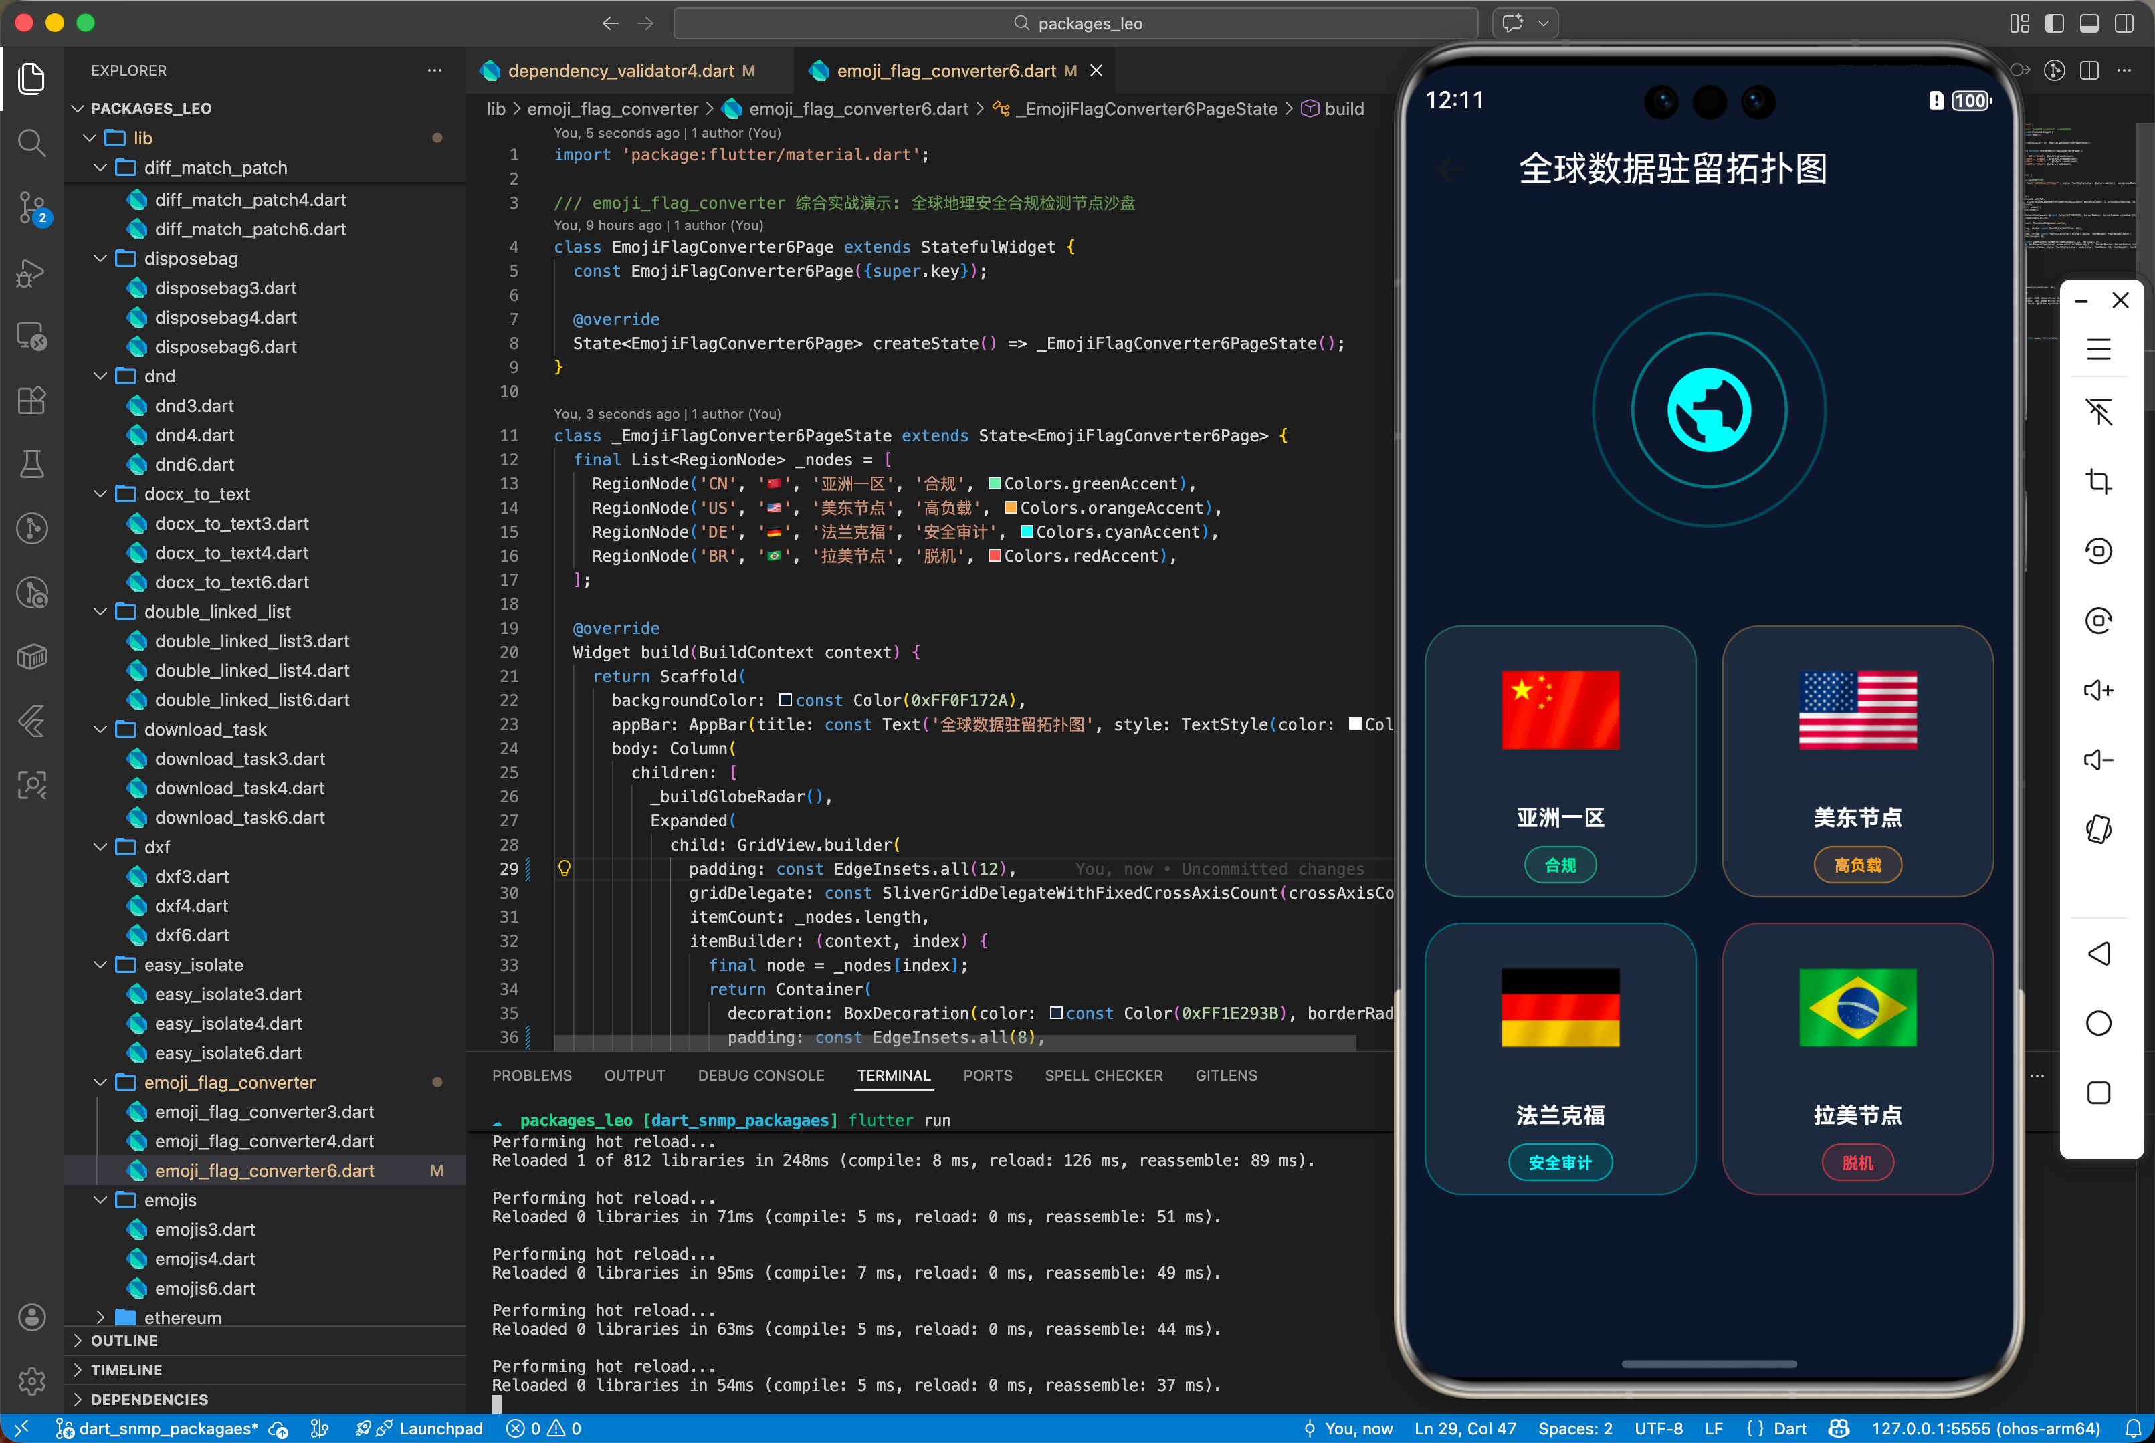Screen dimensions: 2155x1443
Task: Click emulator volume up icon
Action: click(x=2098, y=690)
